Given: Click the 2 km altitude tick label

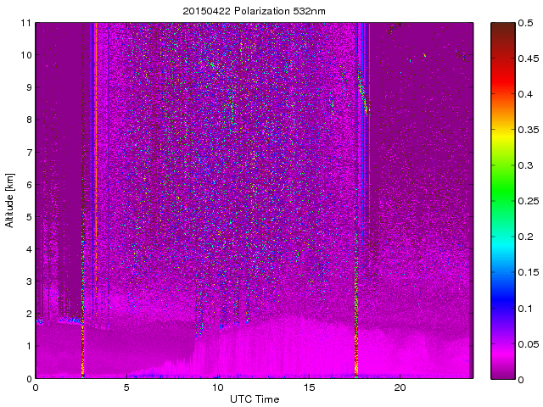Looking at the screenshot, I should coord(27,314).
